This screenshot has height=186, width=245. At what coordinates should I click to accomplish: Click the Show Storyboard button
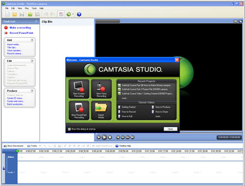[14, 146]
